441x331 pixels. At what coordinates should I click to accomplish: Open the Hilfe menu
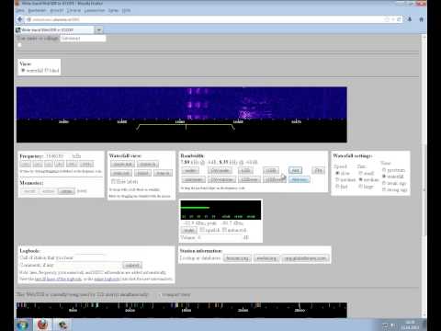click(x=126, y=10)
